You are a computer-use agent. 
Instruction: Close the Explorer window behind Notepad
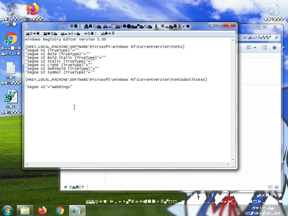(275, 27)
